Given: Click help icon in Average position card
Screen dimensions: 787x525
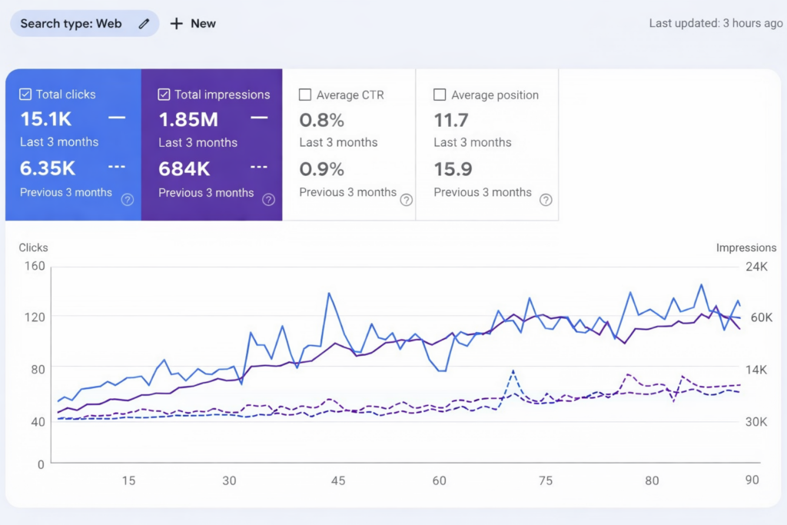Looking at the screenshot, I should 546,200.
